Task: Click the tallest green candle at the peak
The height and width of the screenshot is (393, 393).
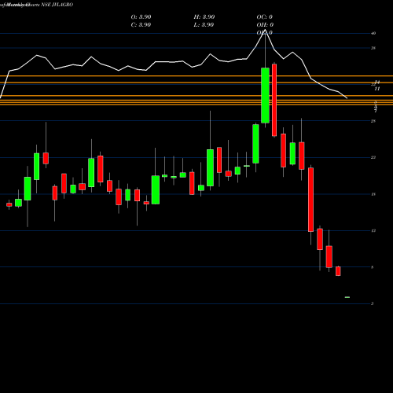Action: coord(265,95)
